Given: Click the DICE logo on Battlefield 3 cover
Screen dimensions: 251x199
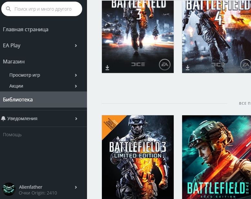Looking at the screenshot, I should click(138, 64).
